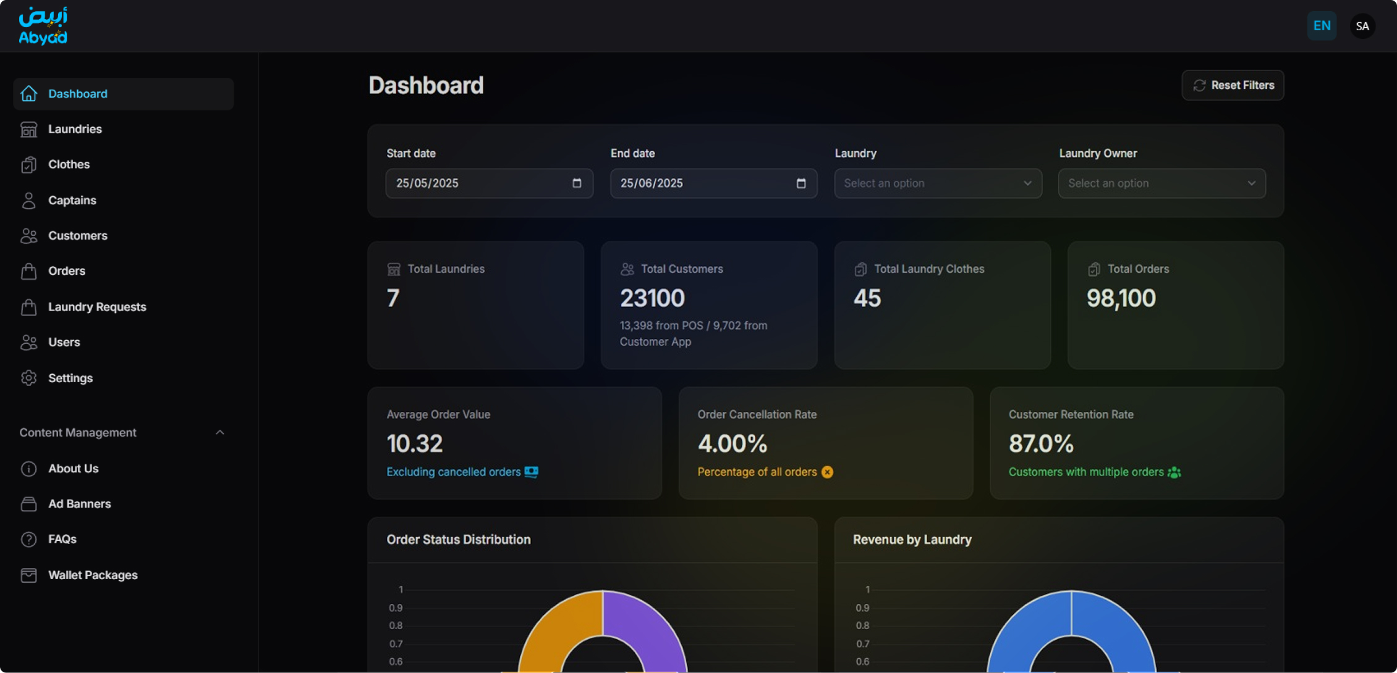The height and width of the screenshot is (673, 1397).
Task: Click the Clothes clipboard icon in sidebar
Action: pos(28,165)
